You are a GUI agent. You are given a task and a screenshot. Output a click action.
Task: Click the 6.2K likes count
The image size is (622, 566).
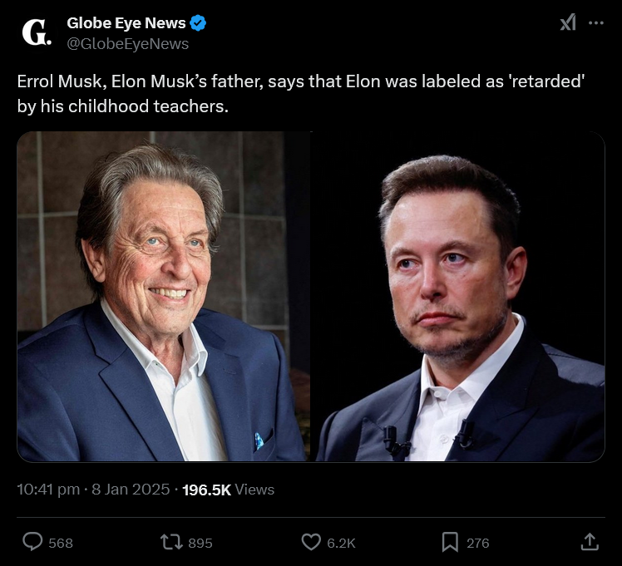(341, 543)
